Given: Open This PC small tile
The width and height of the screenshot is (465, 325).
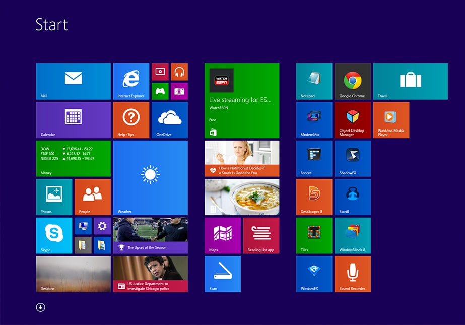Looking at the screenshot, I should (x=83, y=226).
